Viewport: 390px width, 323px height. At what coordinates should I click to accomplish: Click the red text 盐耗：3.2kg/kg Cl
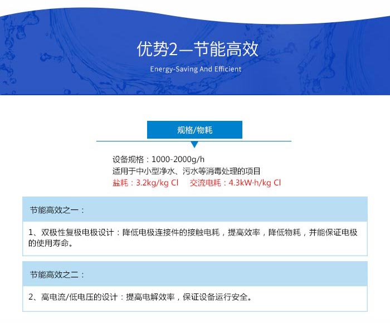pos(145,183)
